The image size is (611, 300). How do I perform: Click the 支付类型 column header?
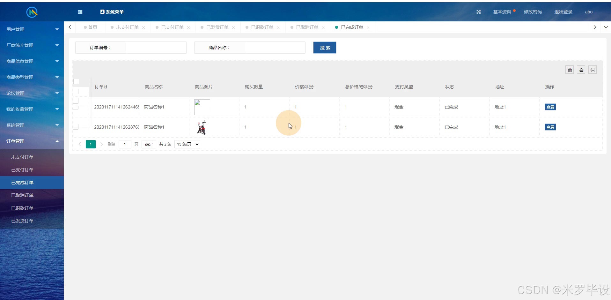tap(404, 87)
